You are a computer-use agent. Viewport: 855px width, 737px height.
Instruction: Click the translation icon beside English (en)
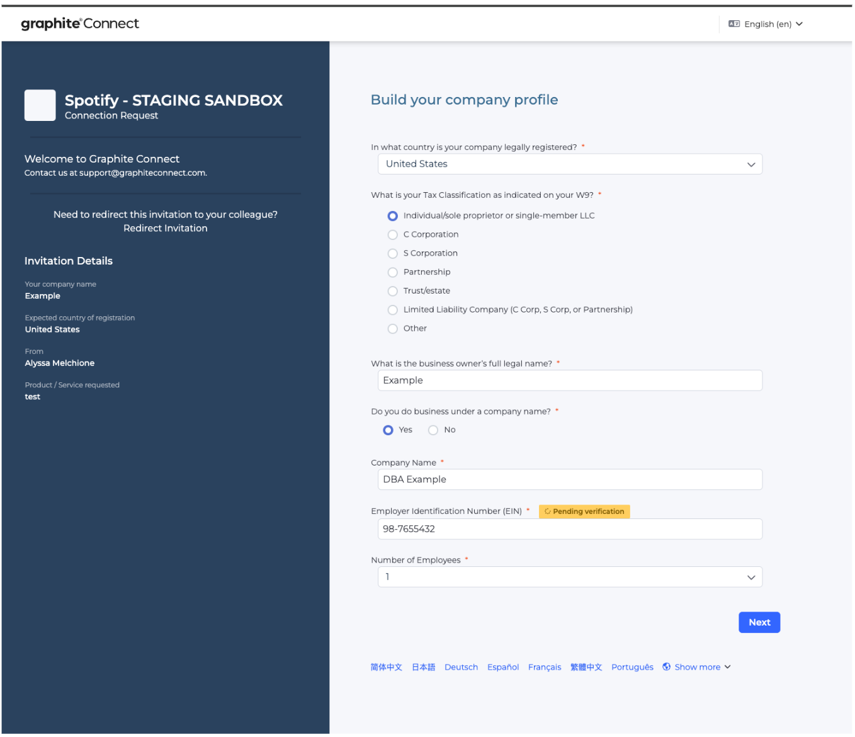point(733,23)
